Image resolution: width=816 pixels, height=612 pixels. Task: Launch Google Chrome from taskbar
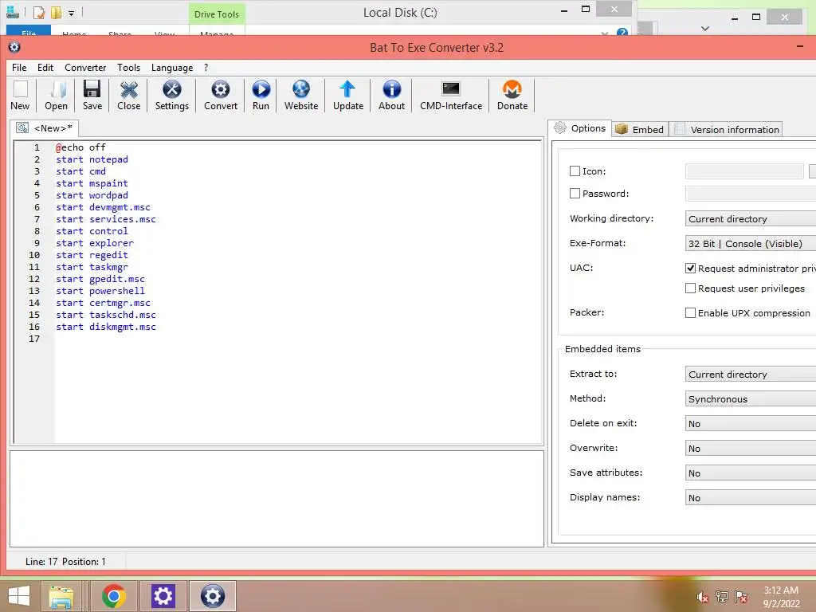click(114, 596)
